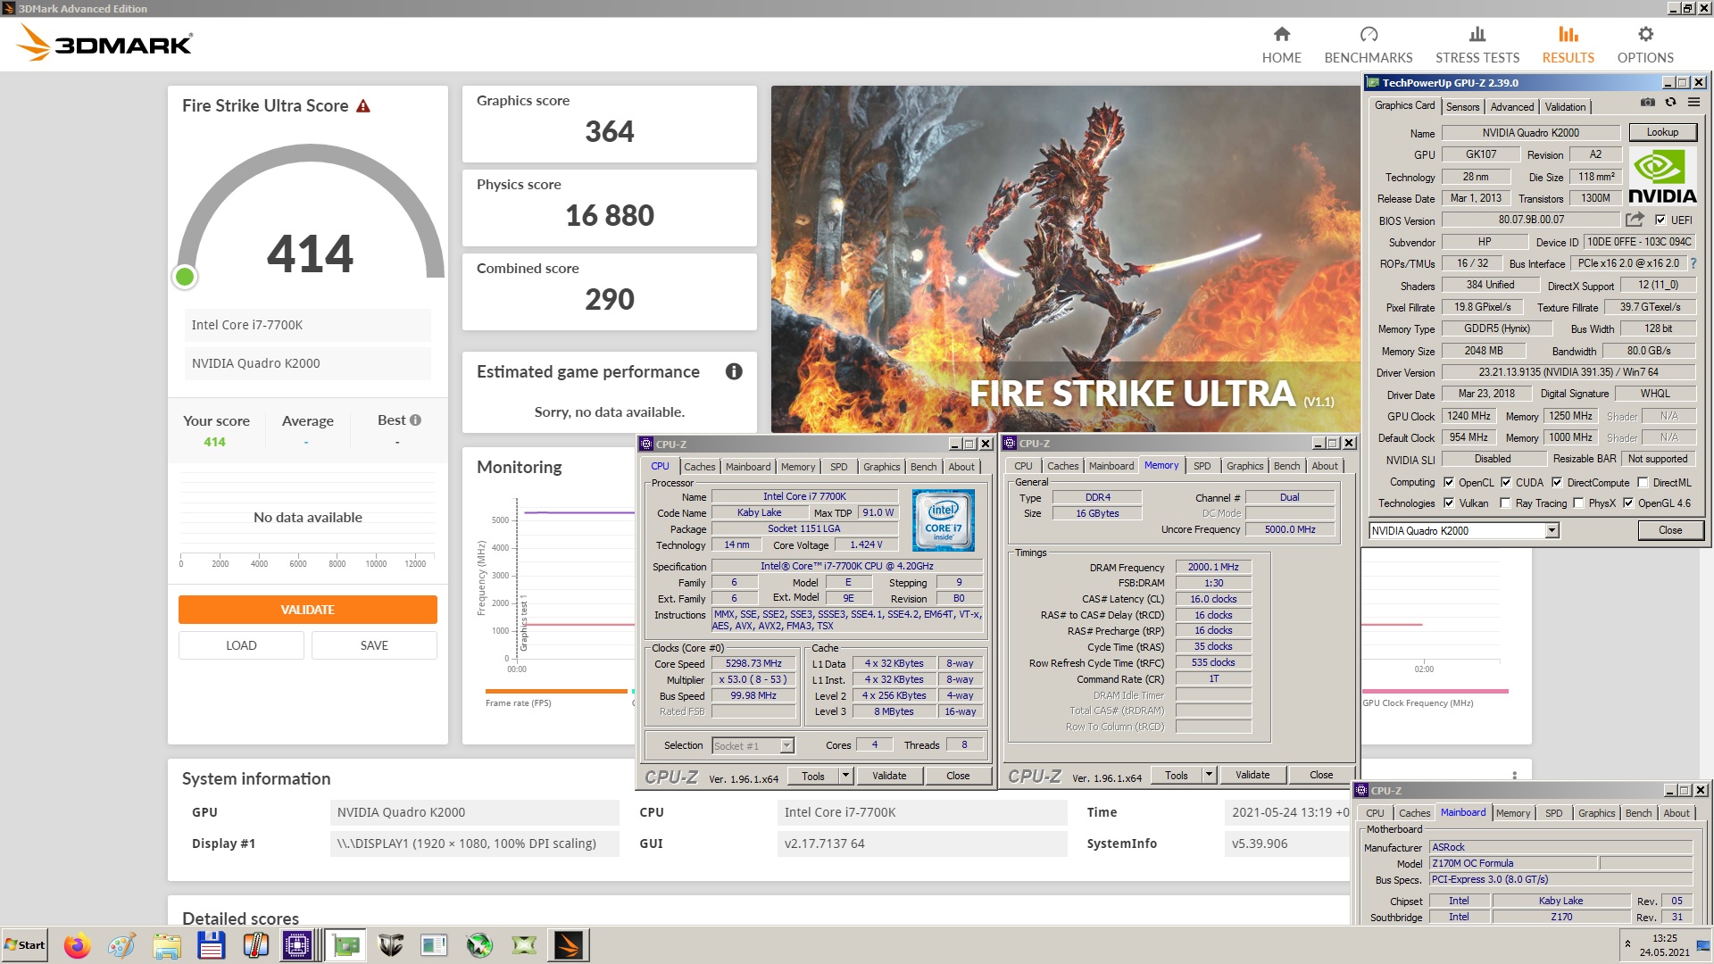Click the info icon for Estimated game performance
Image resolution: width=1714 pixels, height=964 pixels.
coord(734,371)
